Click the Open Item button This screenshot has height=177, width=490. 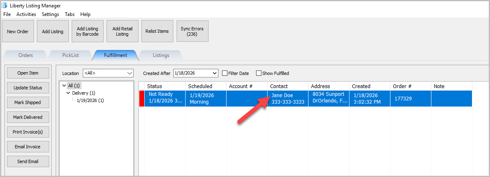point(28,73)
